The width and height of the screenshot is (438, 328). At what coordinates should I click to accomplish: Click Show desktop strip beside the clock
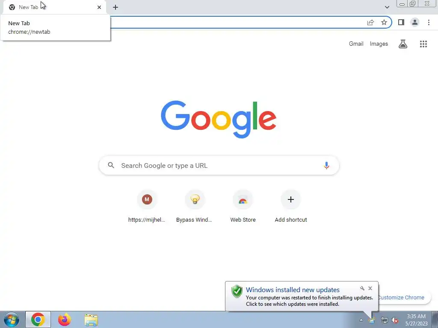[435, 320]
